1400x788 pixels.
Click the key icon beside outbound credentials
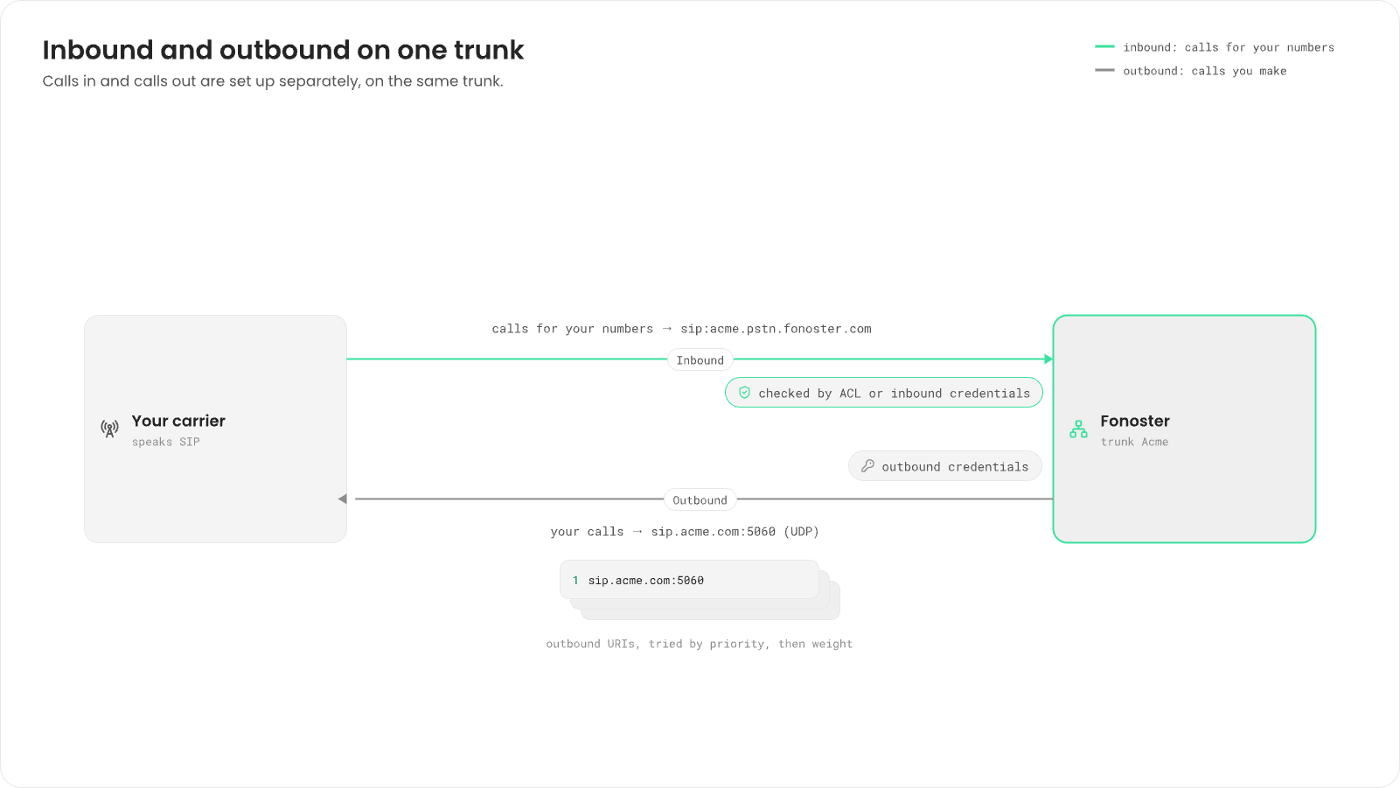867,466
